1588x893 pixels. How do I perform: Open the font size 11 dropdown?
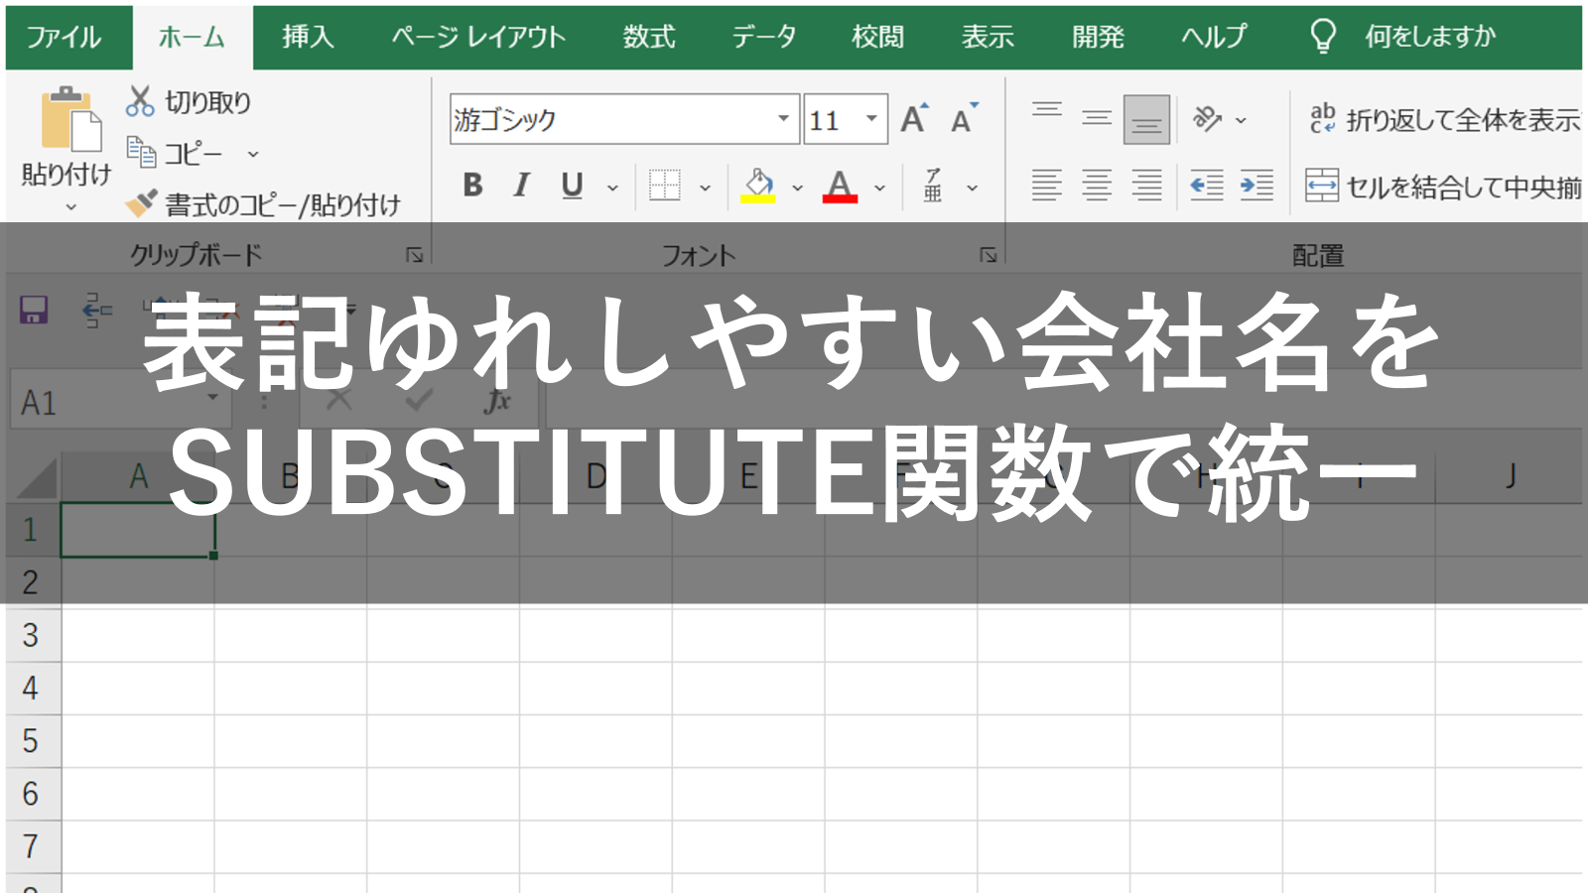[x=871, y=119]
